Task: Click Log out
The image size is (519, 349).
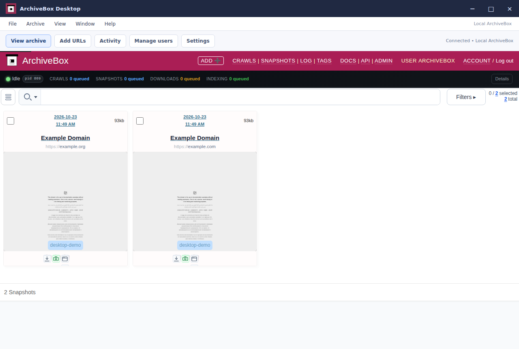Action: point(504,61)
